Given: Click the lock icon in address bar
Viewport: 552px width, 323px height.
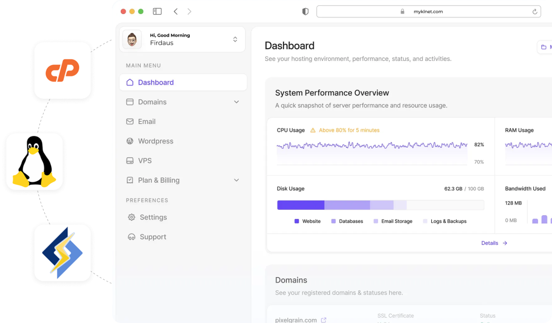Looking at the screenshot, I should (x=402, y=12).
